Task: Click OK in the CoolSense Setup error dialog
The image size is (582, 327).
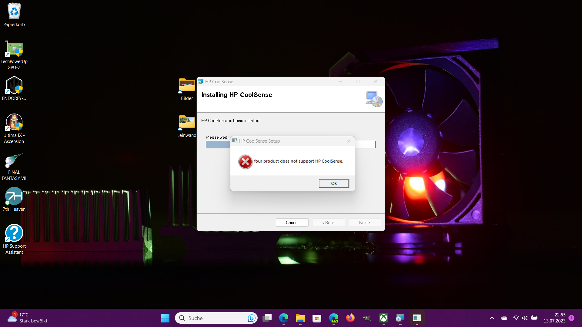Action: (x=334, y=183)
